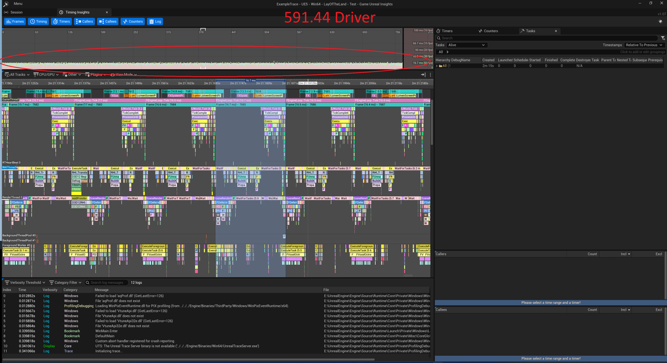The height and width of the screenshot is (363, 667).
Task: Open the Unreal Engine Menu
Action: pyautogui.click(x=18, y=4)
